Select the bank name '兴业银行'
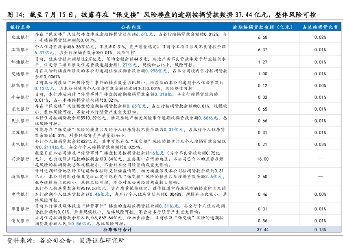 point(20,159)
